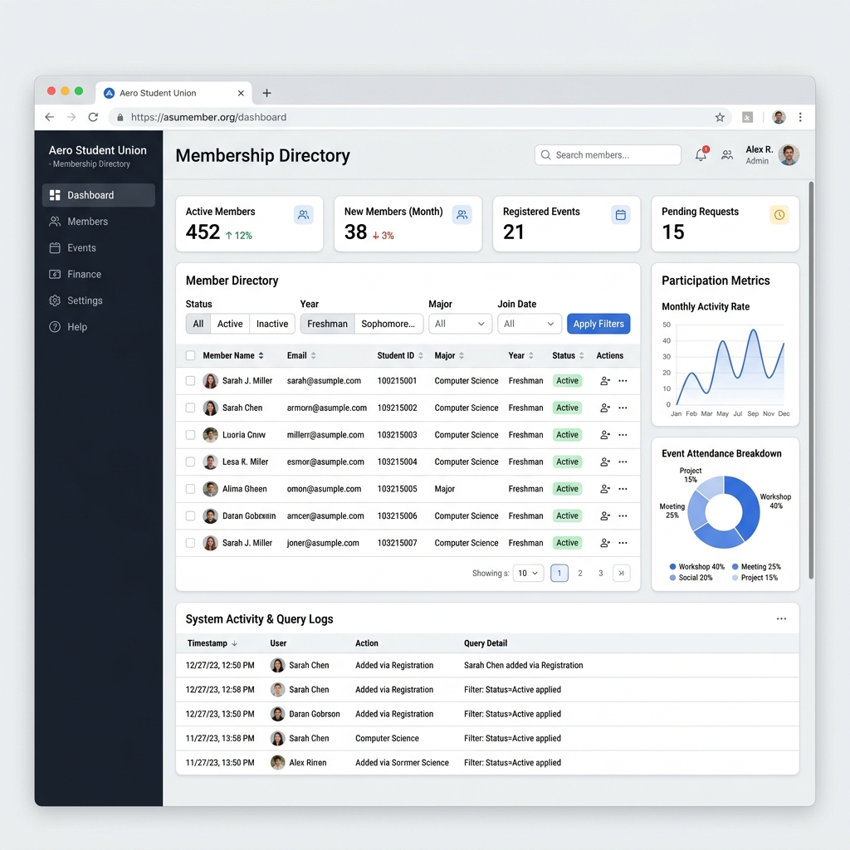
Task: Sort table by Year column header
Action: tap(521, 355)
